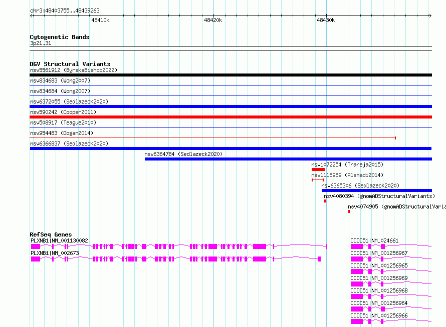Open PLXNB1|NM_001130082 transcript label

tap(59, 240)
